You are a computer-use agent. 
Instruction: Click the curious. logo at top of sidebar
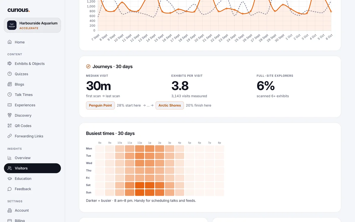(18, 10)
